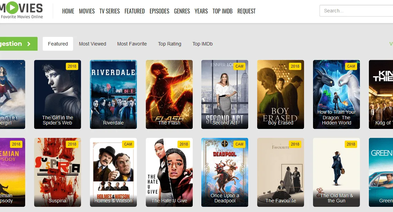This screenshot has width=393, height=212.
Task: Switch to Most Favorite tab
Action: [132, 43]
